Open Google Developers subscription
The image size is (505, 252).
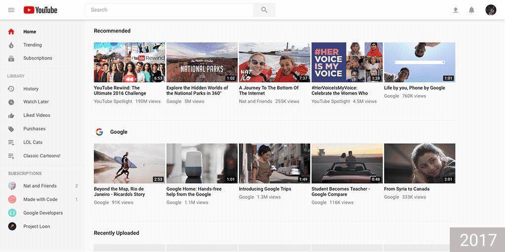tap(42, 213)
